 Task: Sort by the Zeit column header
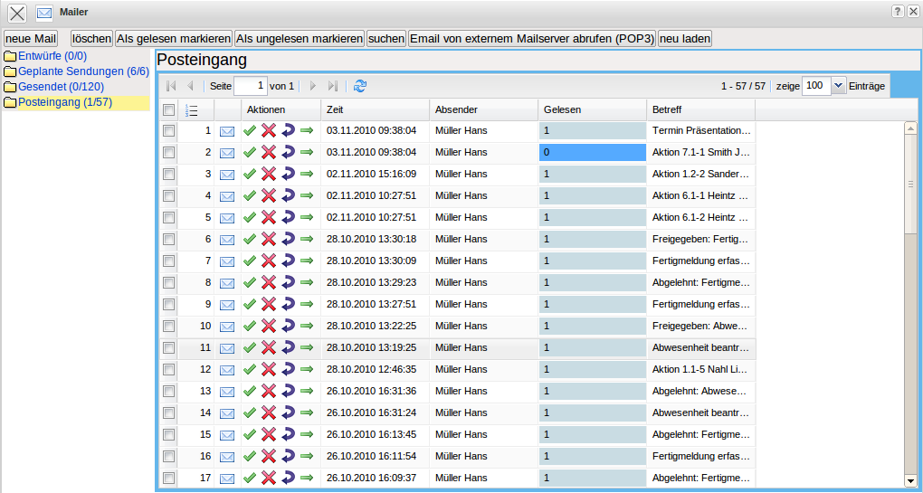click(335, 109)
